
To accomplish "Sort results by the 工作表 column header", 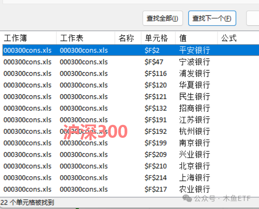I will (86, 38).
